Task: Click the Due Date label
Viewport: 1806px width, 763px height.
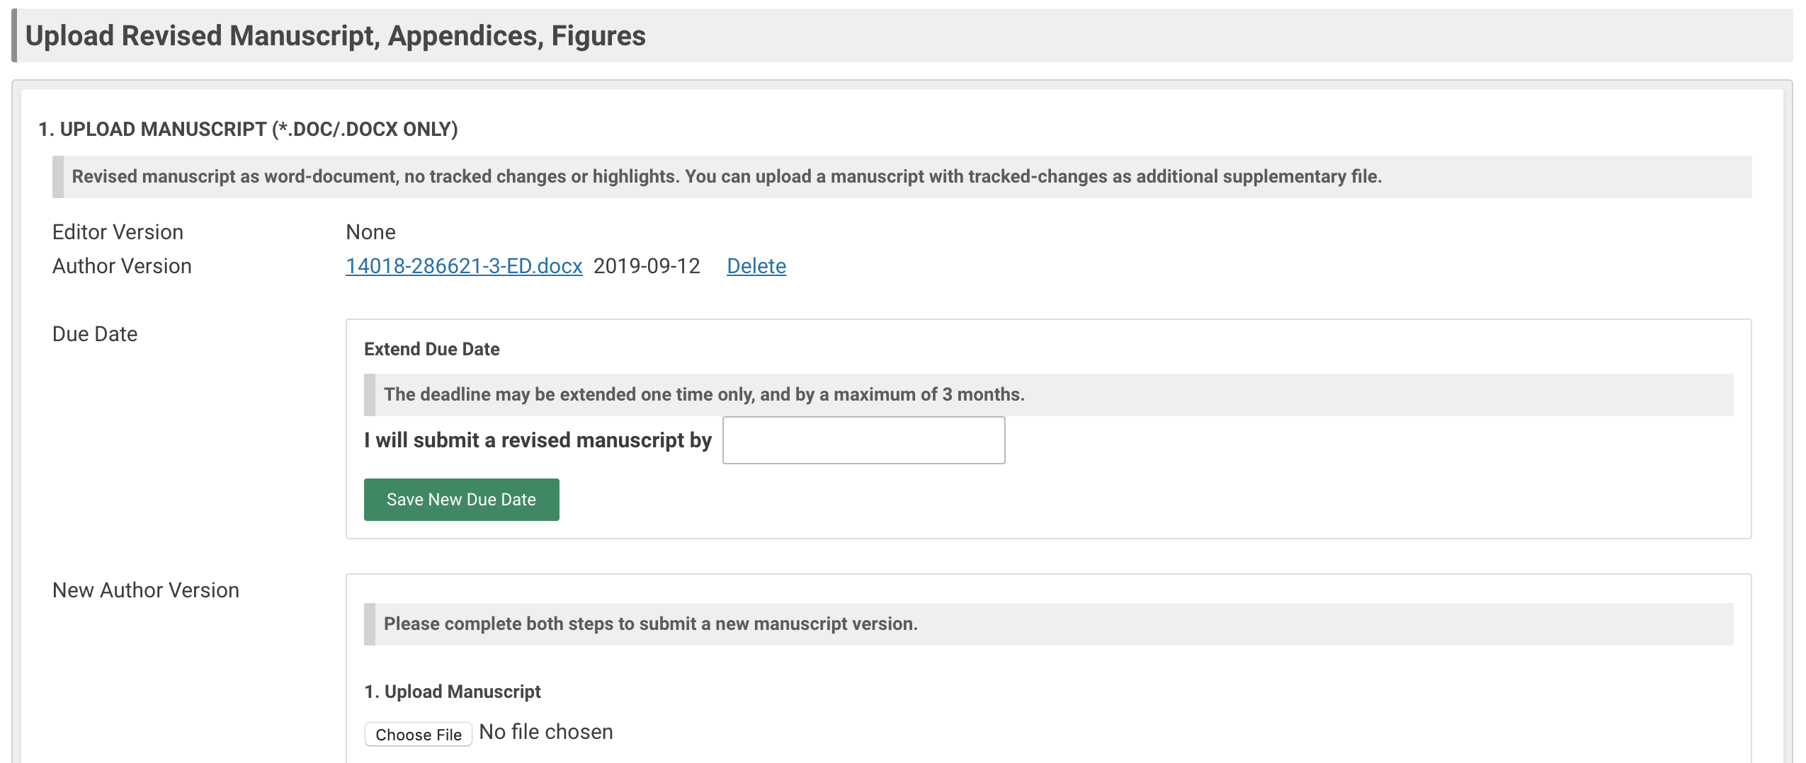Action: [95, 334]
